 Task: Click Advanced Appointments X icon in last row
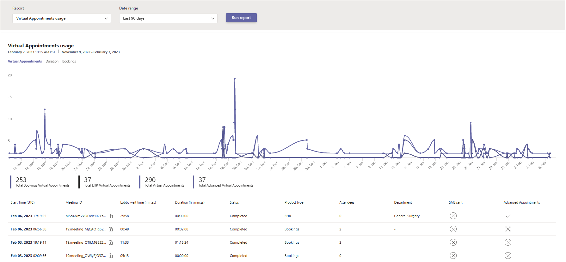coord(508,256)
